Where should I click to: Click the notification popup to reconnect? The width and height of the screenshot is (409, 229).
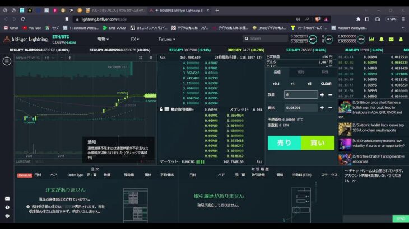pos(118,150)
